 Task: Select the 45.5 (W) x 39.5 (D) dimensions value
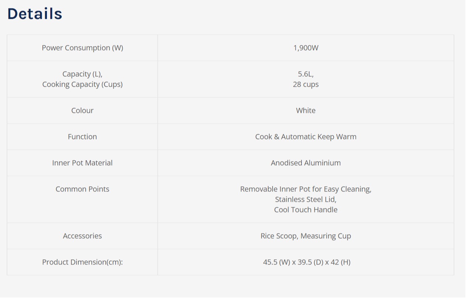click(x=307, y=262)
